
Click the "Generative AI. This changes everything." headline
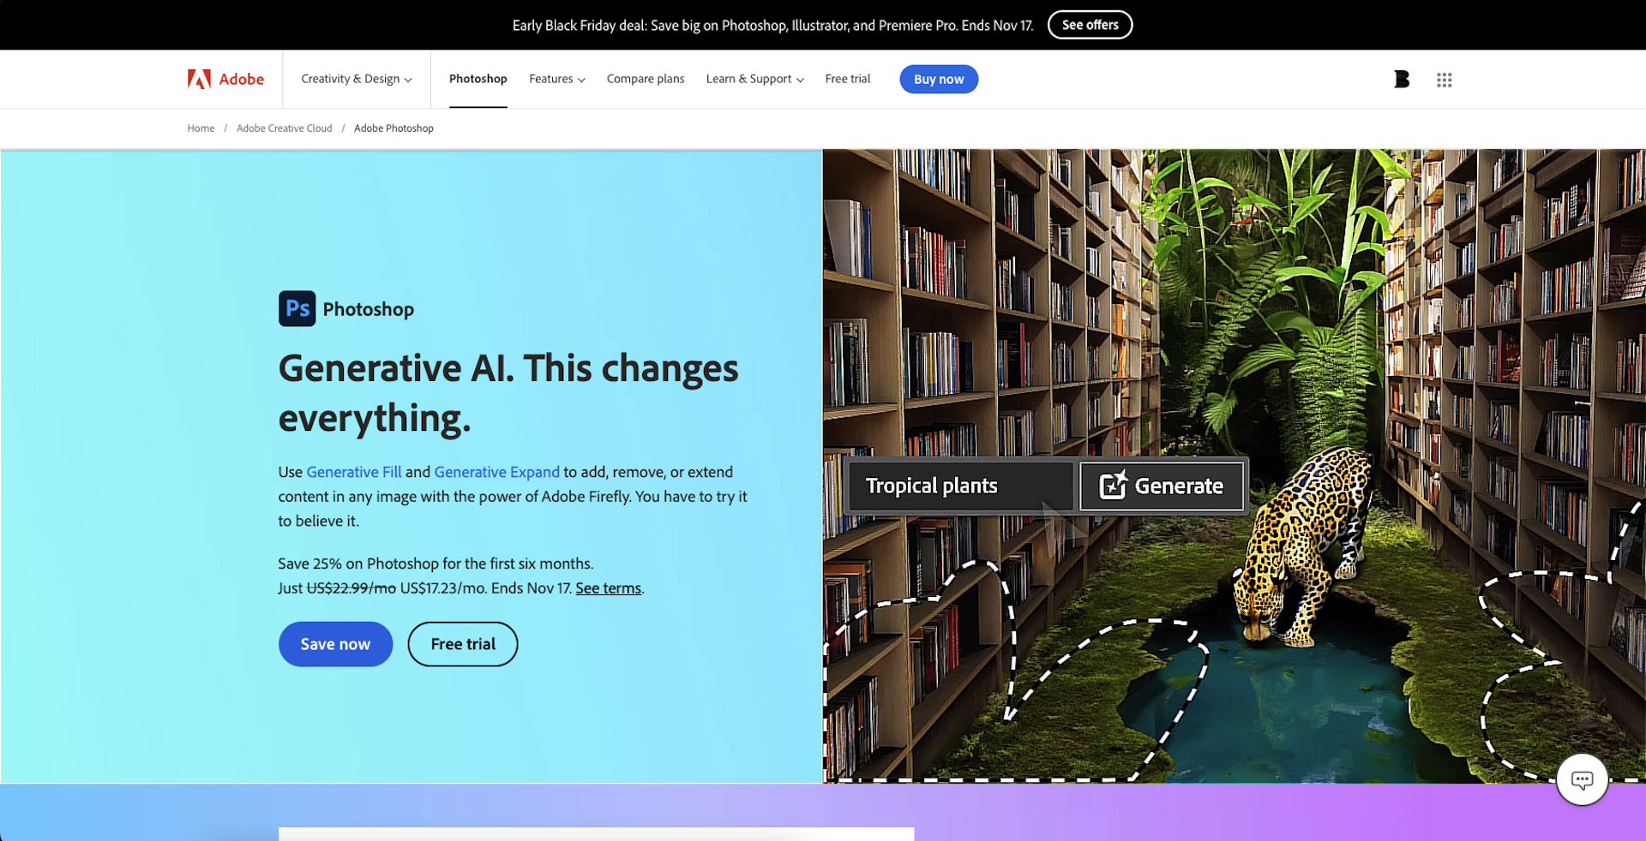[x=508, y=393]
